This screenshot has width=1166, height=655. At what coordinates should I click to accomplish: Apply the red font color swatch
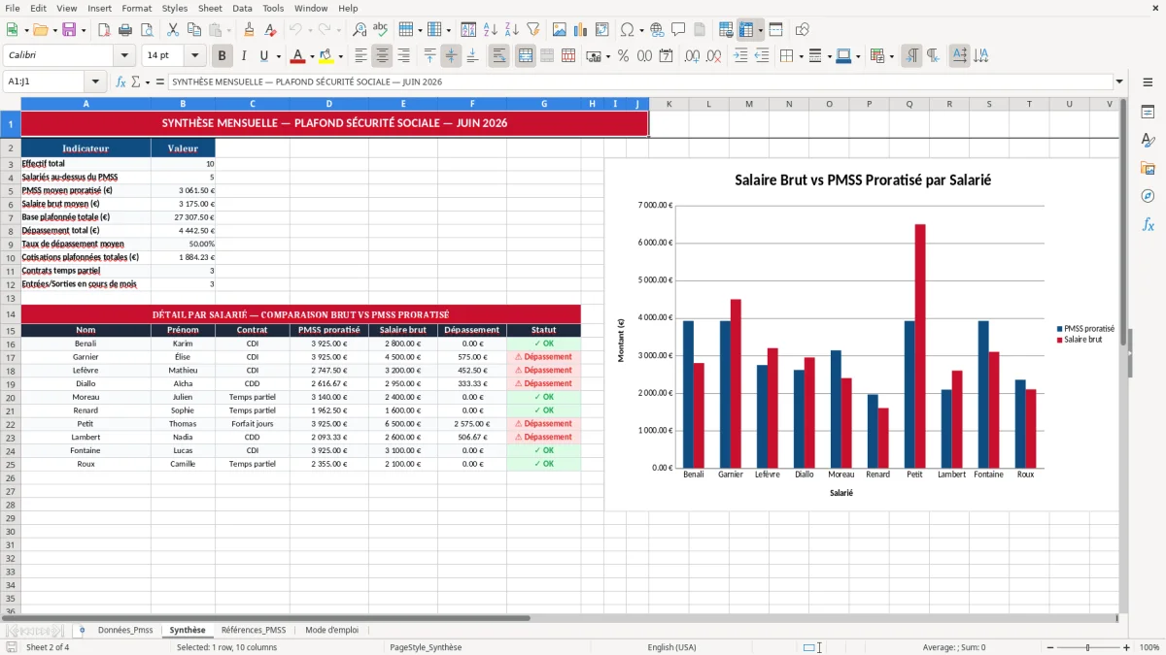297,56
